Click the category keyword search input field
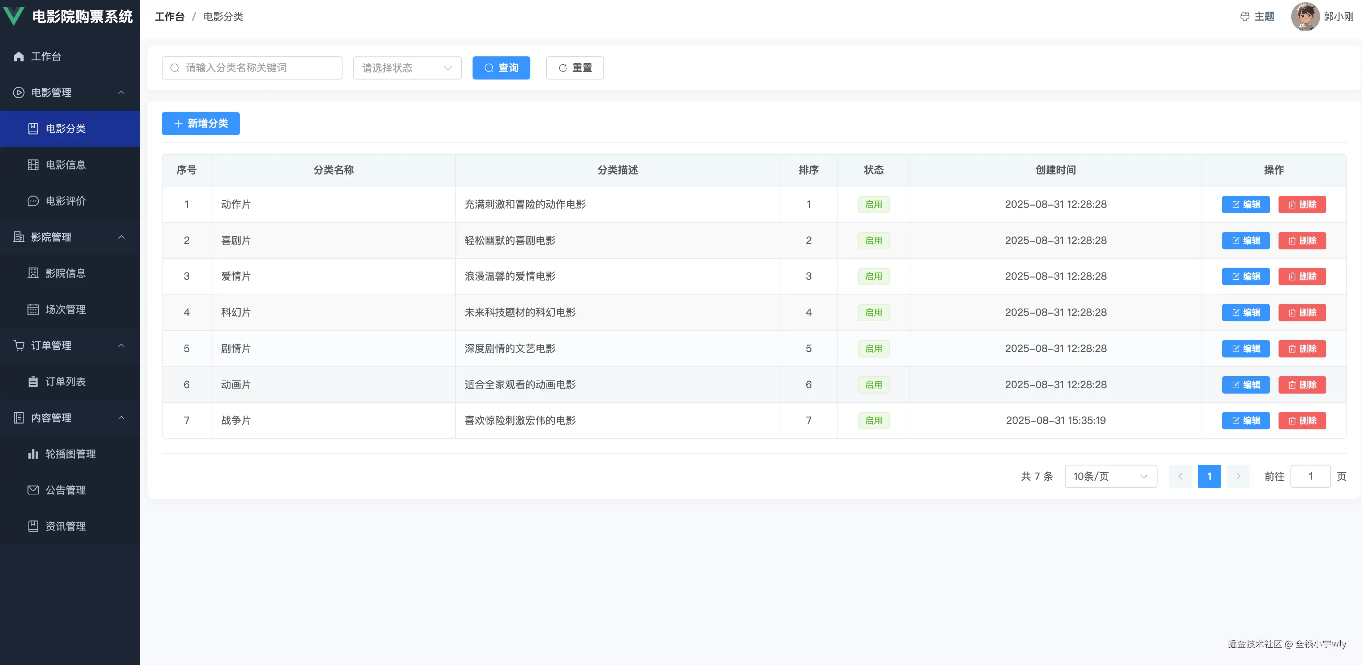The image size is (1362, 665). pyautogui.click(x=252, y=68)
